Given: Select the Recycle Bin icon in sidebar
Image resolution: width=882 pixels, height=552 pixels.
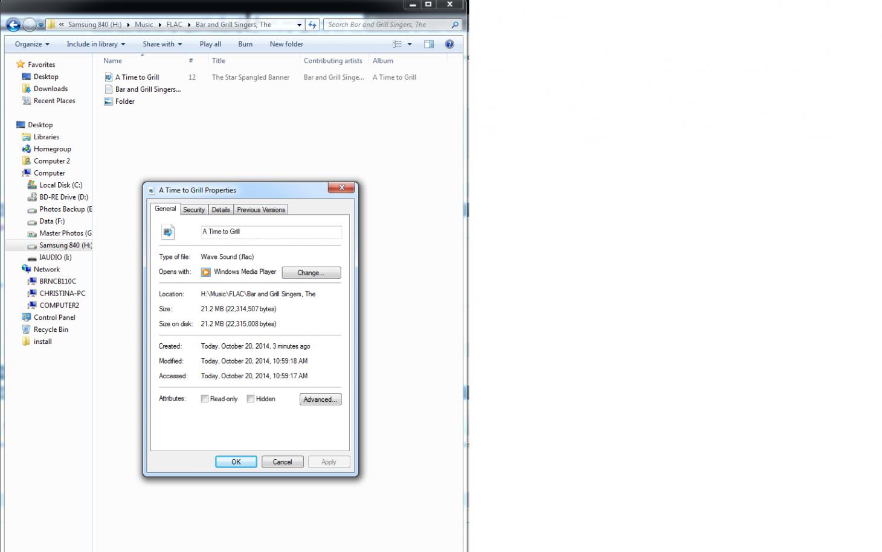Looking at the screenshot, I should click(x=26, y=329).
